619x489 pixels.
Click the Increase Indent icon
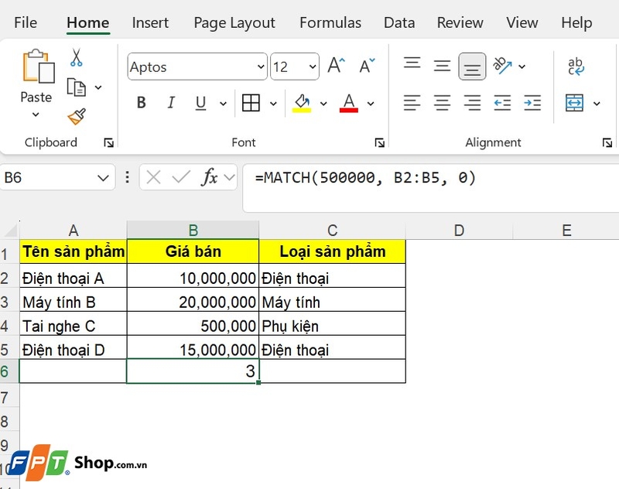532,102
